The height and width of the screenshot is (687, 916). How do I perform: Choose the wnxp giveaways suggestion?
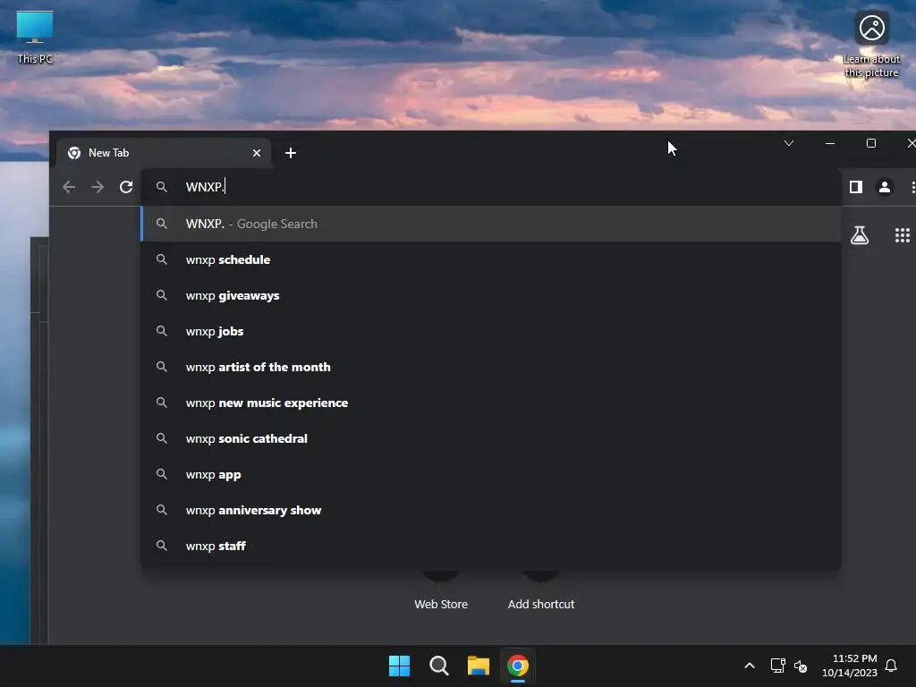coord(491,295)
